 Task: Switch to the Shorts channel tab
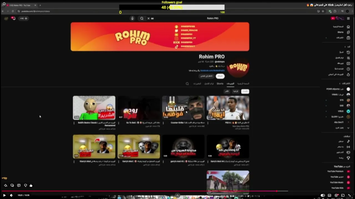coord(220,83)
